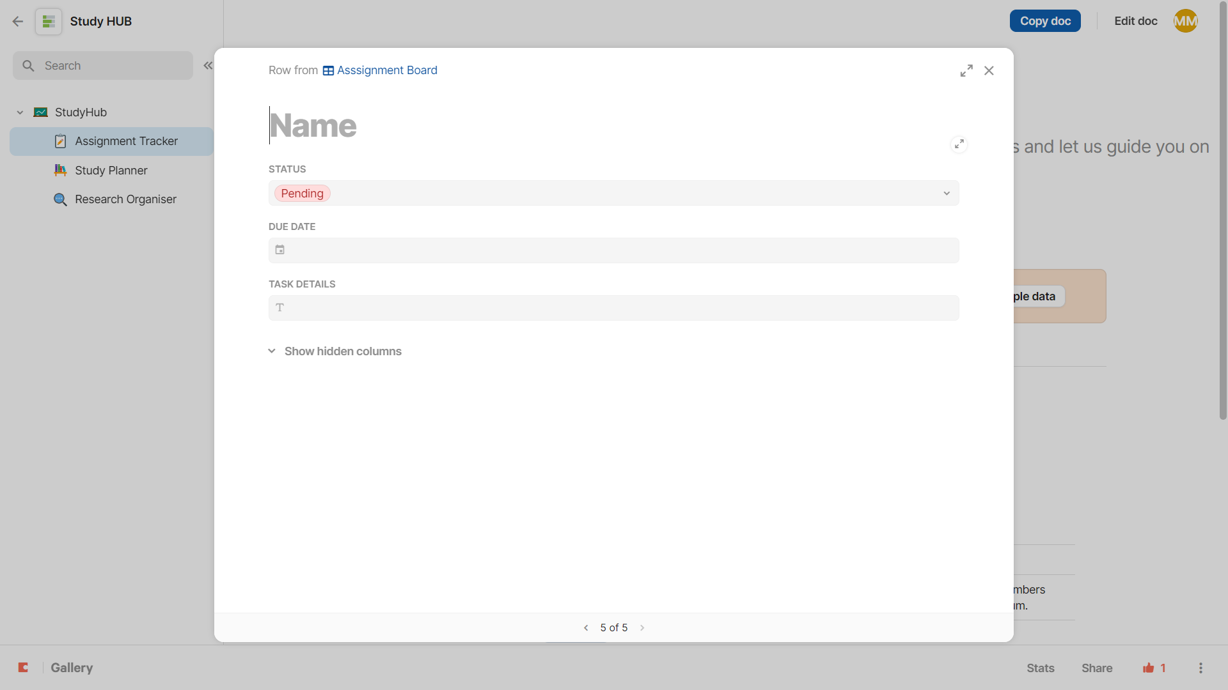Image resolution: width=1228 pixels, height=690 pixels.
Task: Click the calendar icon in Due Date
Action: 280,250
